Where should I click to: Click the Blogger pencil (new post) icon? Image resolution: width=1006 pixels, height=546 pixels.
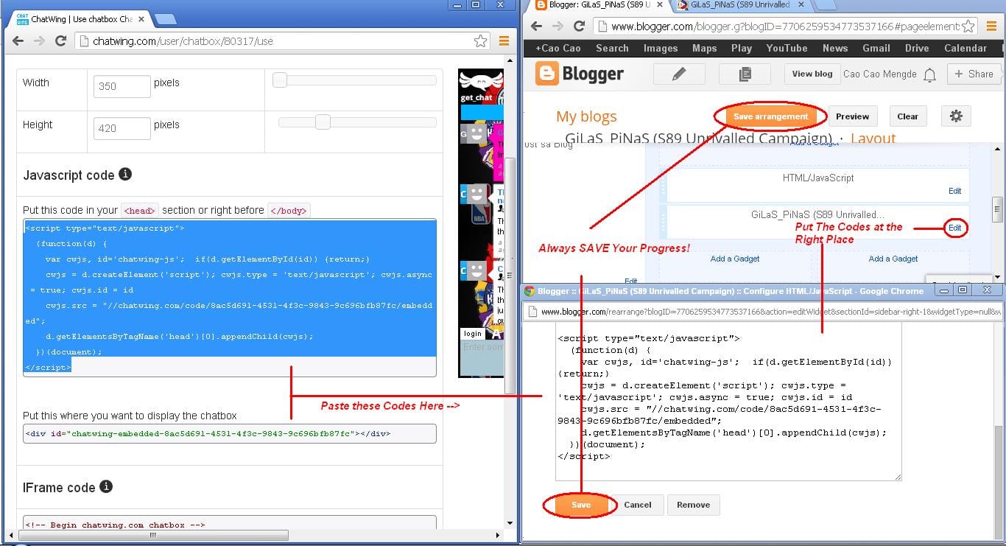click(679, 74)
